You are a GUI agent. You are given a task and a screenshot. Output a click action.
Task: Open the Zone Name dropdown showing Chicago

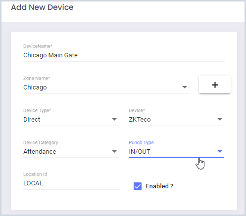[106, 87]
